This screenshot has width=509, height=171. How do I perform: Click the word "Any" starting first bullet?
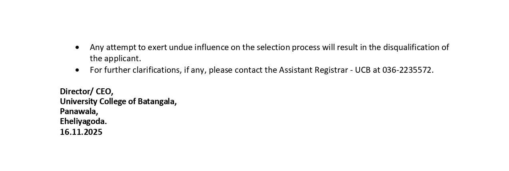pyautogui.click(x=97, y=47)
